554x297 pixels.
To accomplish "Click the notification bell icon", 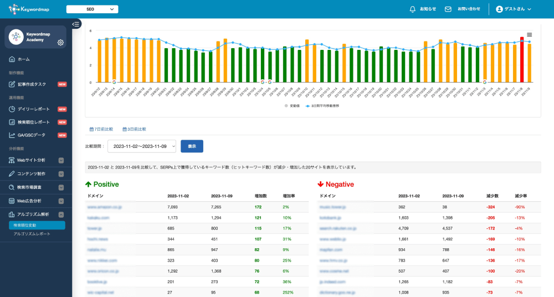I will pyautogui.click(x=412, y=9).
